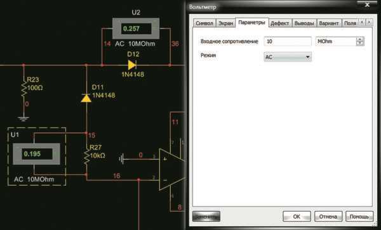The height and width of the screenshot is (230, 381).
Task: Close the Вольтметр dialog
Action: pyautogui.click(x=367, y=4)
